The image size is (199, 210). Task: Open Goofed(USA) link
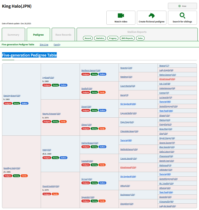(x=87, y=88)
